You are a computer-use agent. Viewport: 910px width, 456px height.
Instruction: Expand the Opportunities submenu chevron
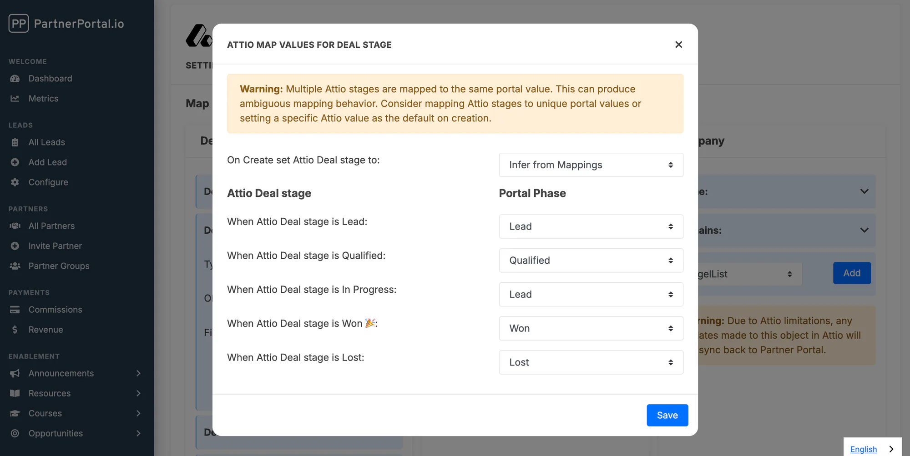138,433
